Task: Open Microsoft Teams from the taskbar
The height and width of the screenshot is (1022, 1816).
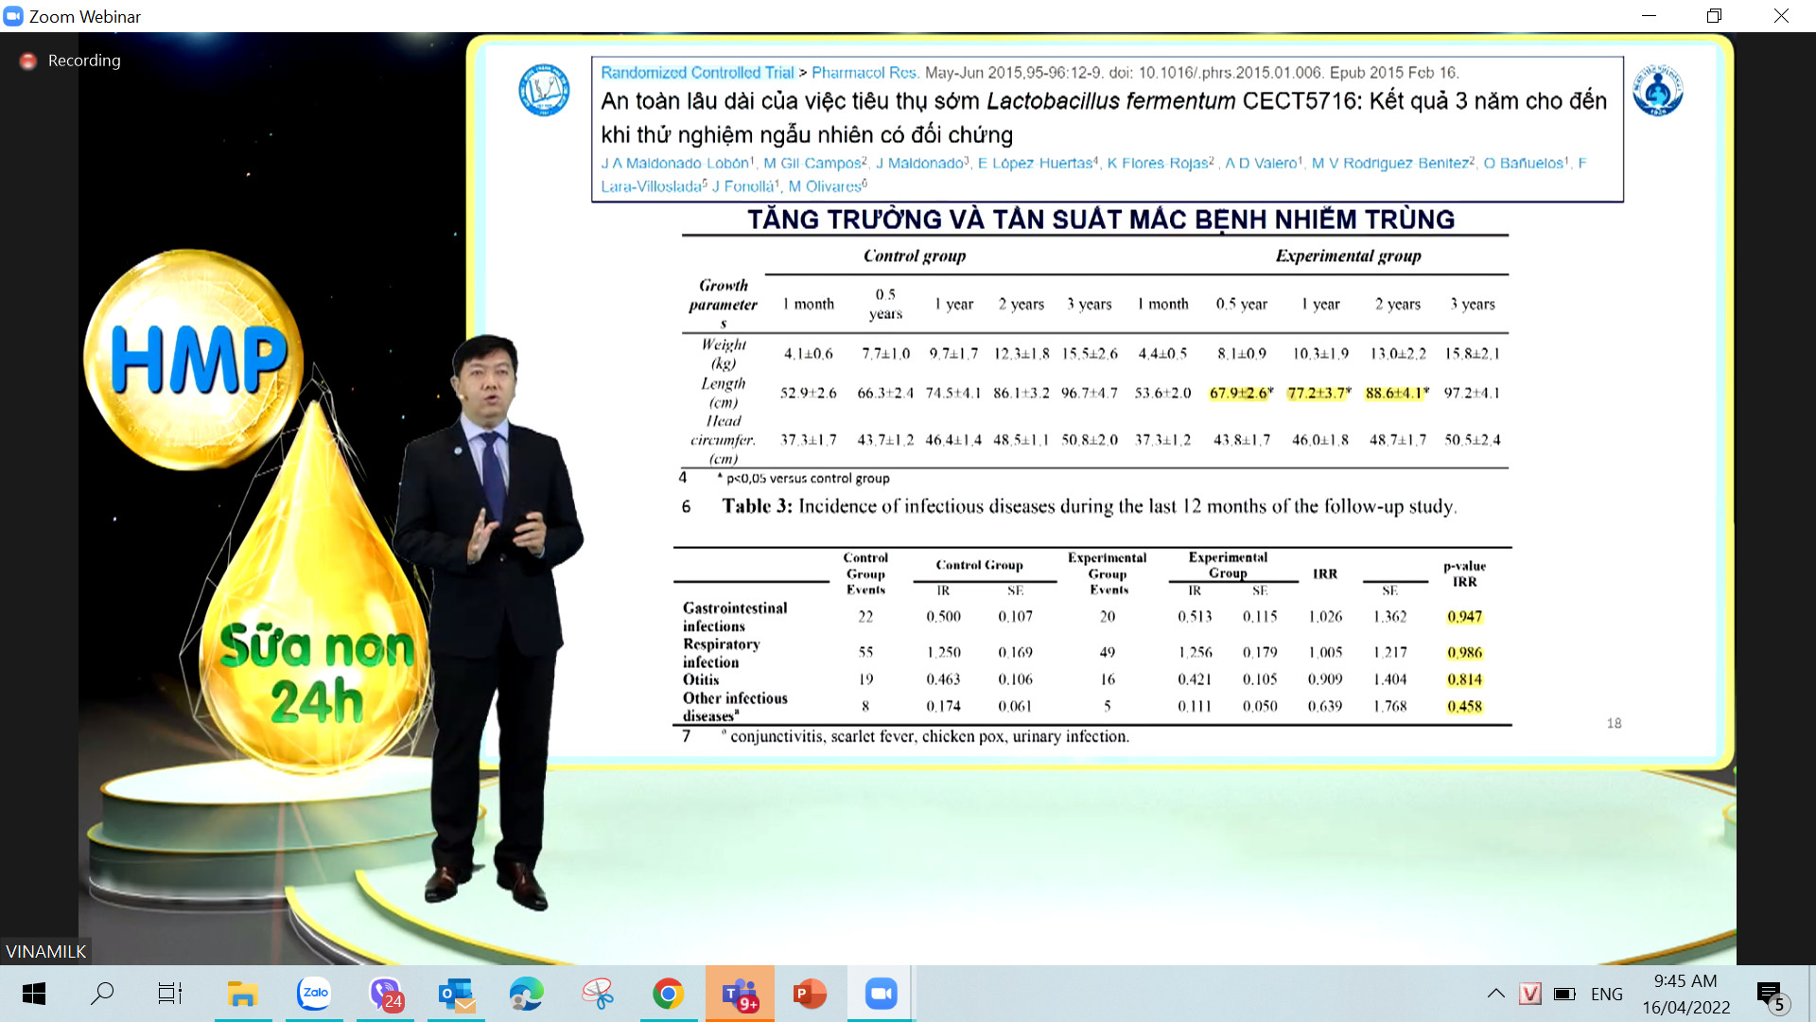Action: point(740,994)
